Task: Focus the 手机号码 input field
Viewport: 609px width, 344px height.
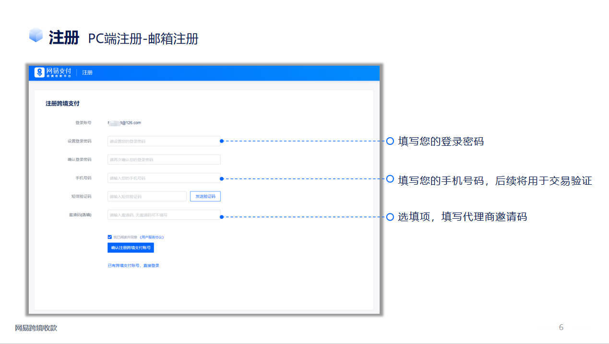Action: pos(164,178)
